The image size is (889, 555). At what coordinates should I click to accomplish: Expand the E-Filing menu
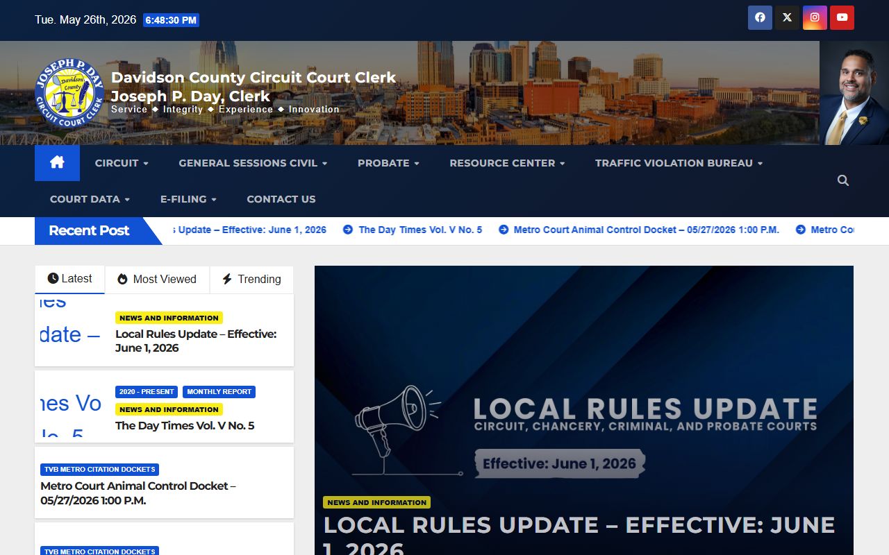pos(188,199)
